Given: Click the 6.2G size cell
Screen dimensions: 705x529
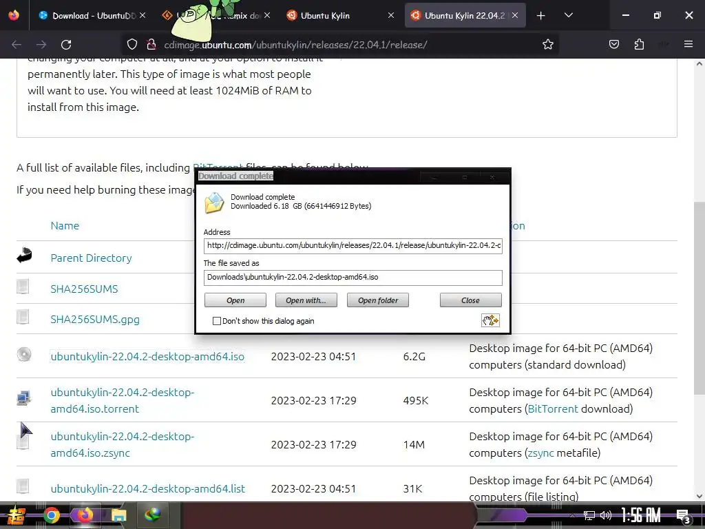Looking at the screenshot, I should click(x=414, y=356).
